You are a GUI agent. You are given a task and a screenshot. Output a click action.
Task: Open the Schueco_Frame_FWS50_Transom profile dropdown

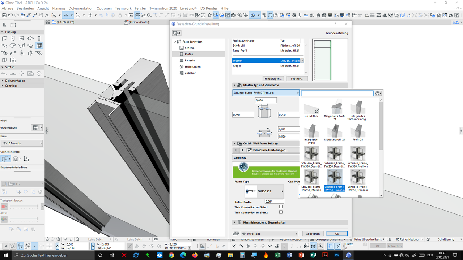pyautogui.click(x=266, y=93)
